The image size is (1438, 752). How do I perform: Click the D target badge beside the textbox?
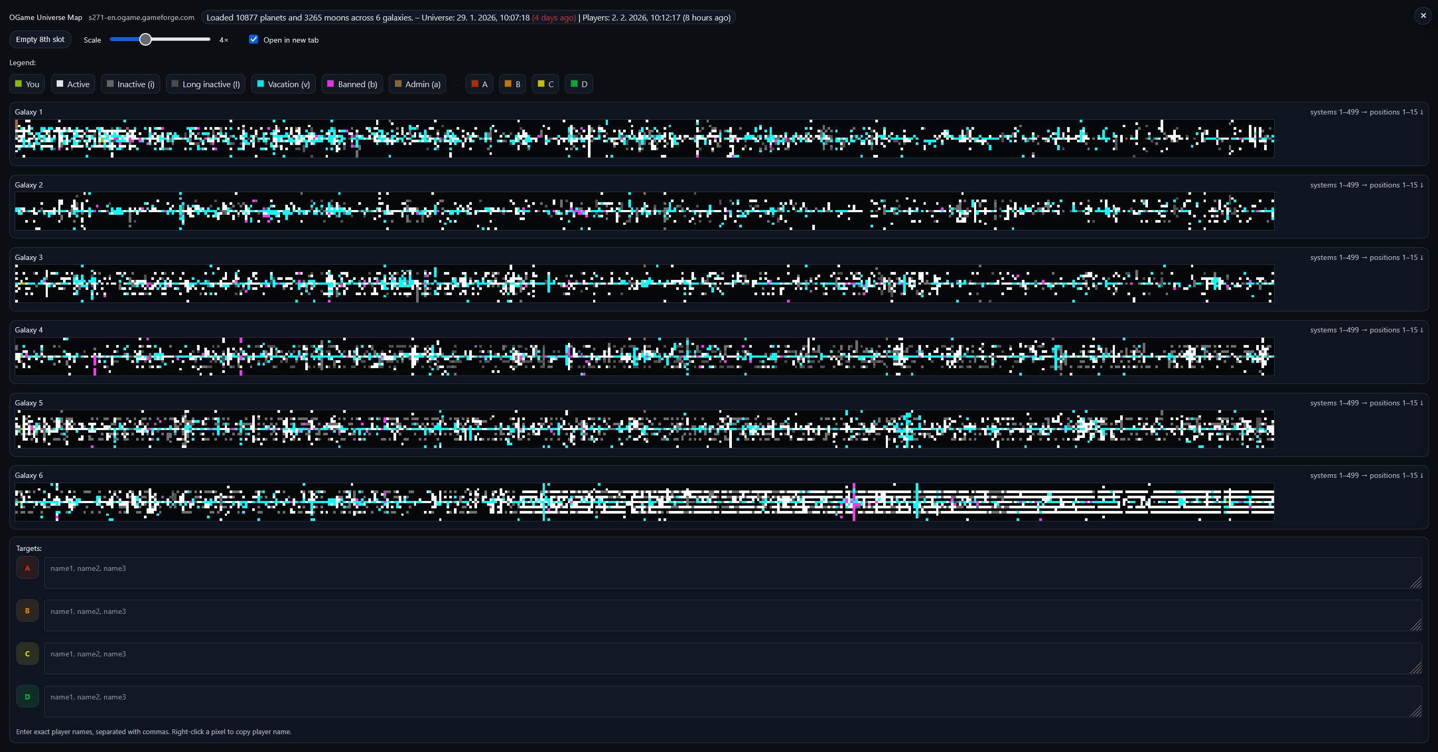(x=27, y=696)
